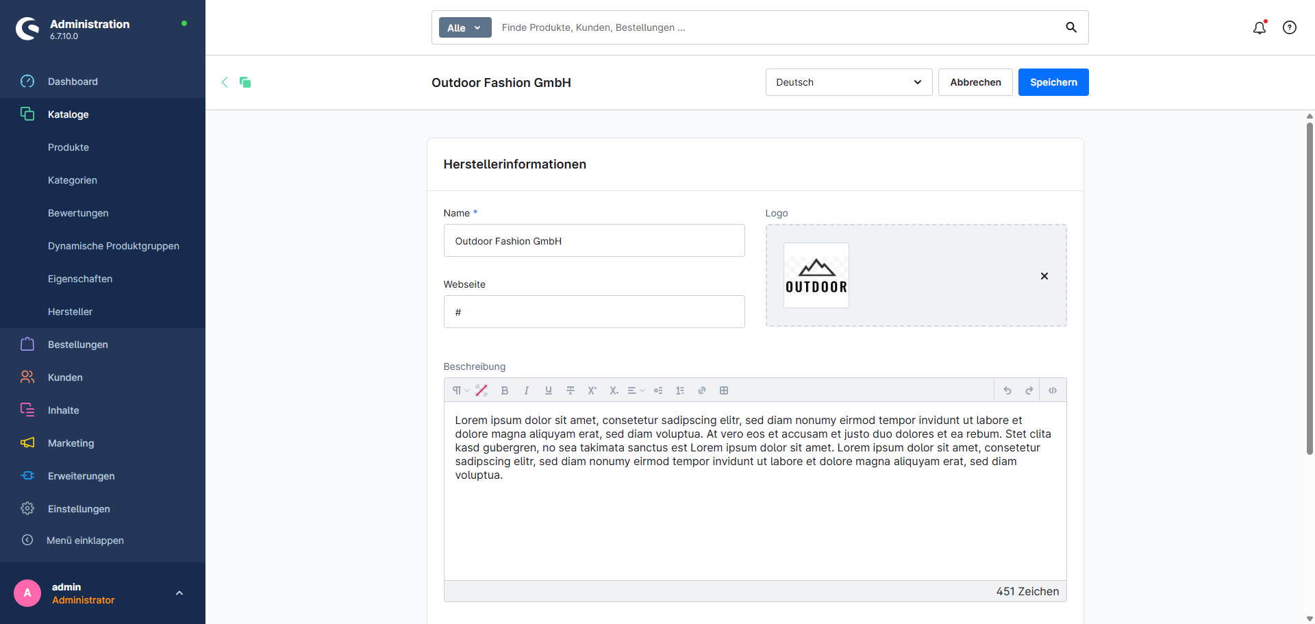Apply superscript formatting
This screenshot has height=624, width=1315.
592,390
